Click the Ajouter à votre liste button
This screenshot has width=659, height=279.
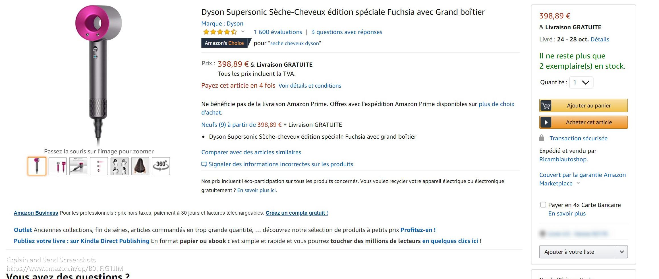(577, 252)
